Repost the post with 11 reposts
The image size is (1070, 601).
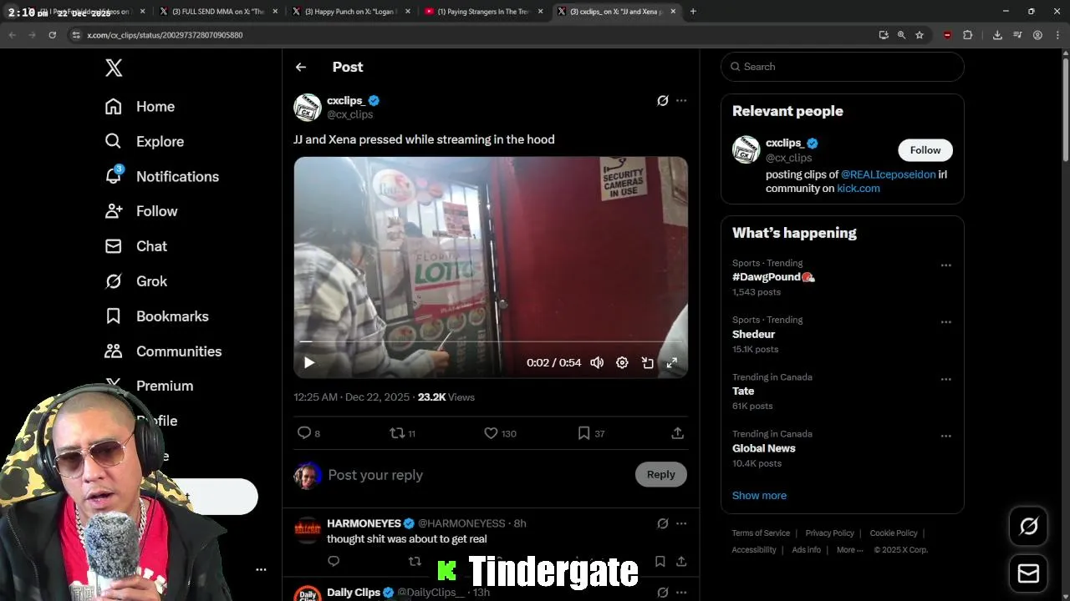point(403,433)
